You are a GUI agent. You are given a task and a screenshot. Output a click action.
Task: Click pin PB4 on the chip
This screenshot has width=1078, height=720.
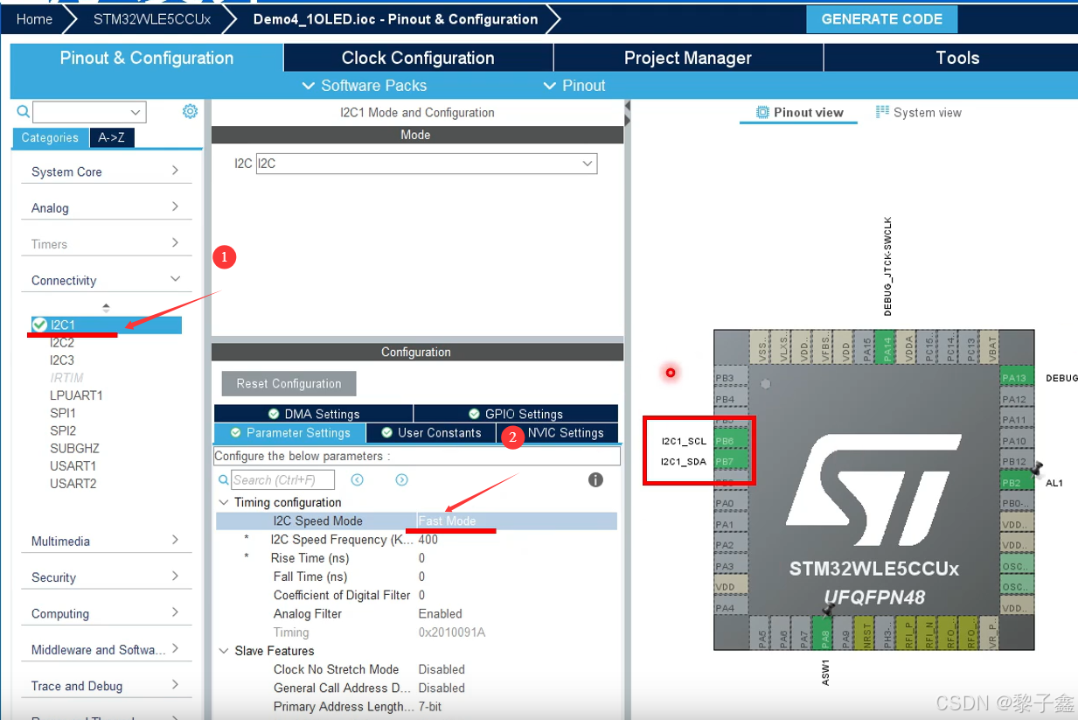click(x=731, y=399)
